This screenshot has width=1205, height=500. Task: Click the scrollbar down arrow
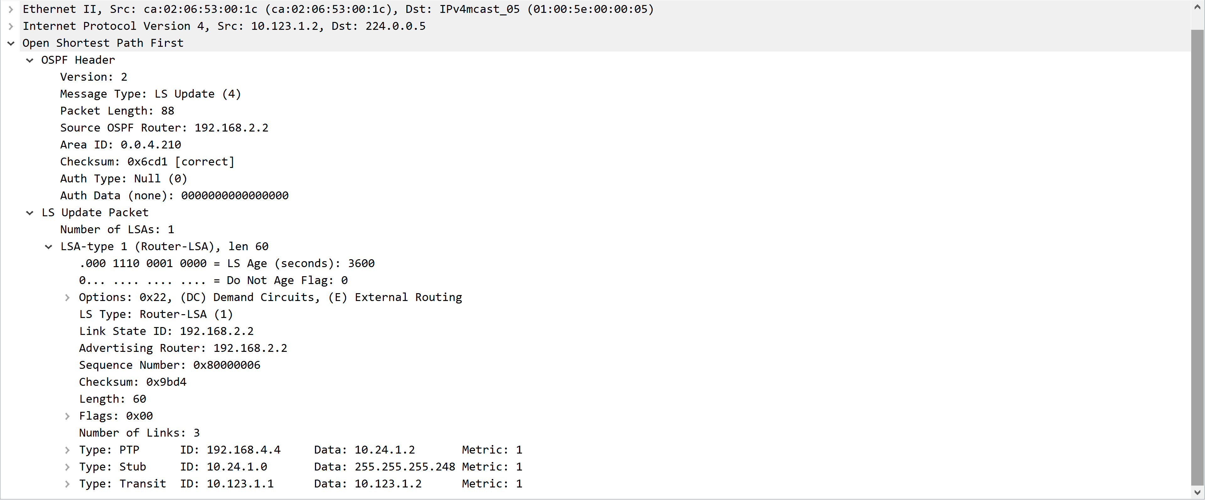point(1197,492)
